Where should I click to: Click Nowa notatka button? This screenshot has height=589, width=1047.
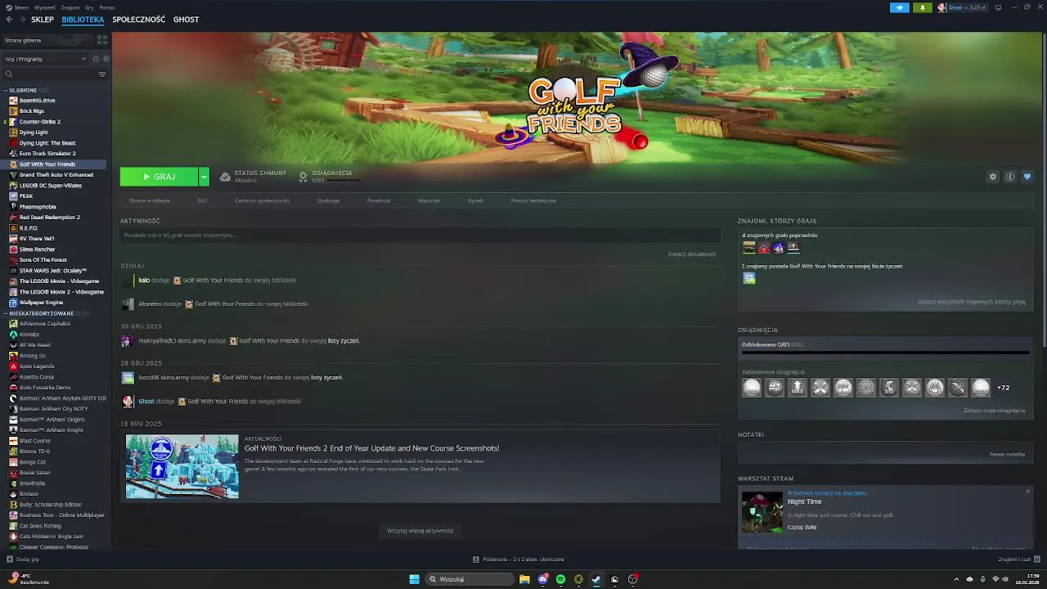pyautogui.click(x=1007, y=454)
